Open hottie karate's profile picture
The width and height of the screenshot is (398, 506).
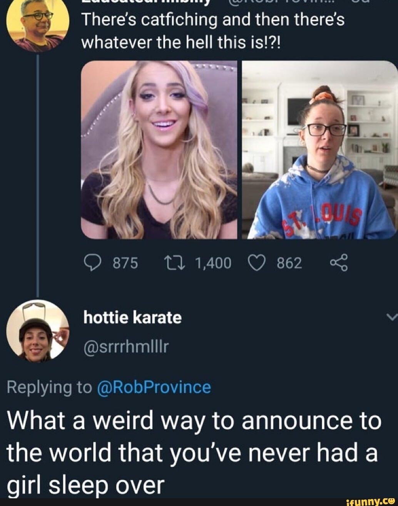tap(37, 331)
